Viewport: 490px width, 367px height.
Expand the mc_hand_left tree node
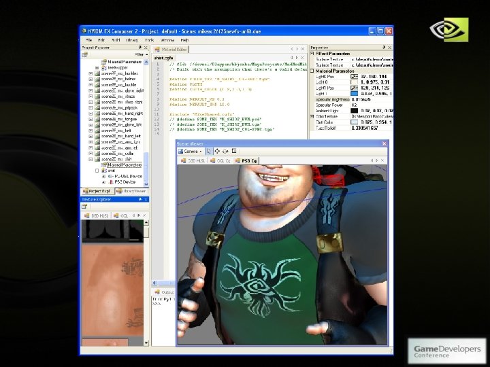(x=91, y=137)
